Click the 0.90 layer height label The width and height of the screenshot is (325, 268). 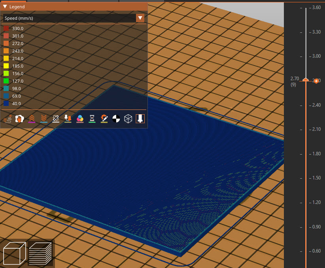point(316,227)
